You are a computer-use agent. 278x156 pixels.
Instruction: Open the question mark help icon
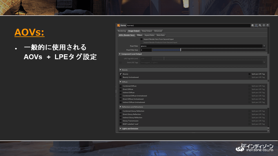[x=268, y=25]
